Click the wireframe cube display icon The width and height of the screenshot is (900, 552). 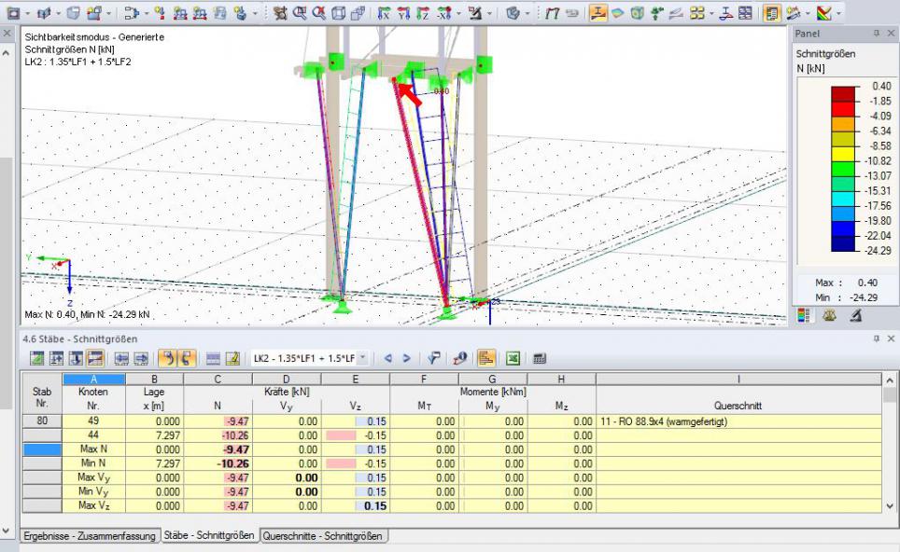[x=339, y=13]
